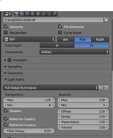Expand the Freestyle panel triangle
Image resolution: width=113 pixels, height=138 pixels.
coord(5,60)
